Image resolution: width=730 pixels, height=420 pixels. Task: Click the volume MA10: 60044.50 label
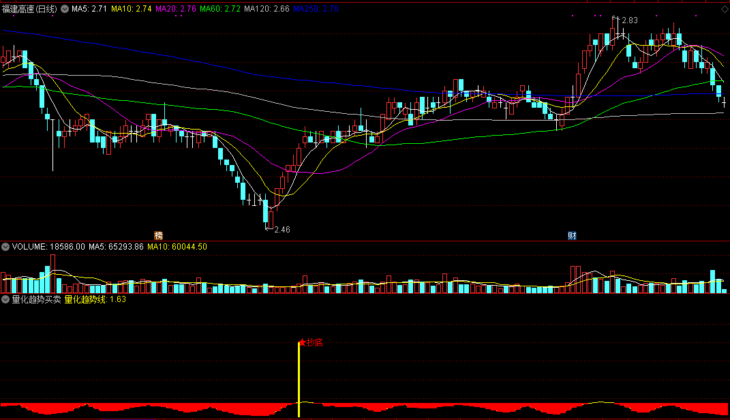177,247
